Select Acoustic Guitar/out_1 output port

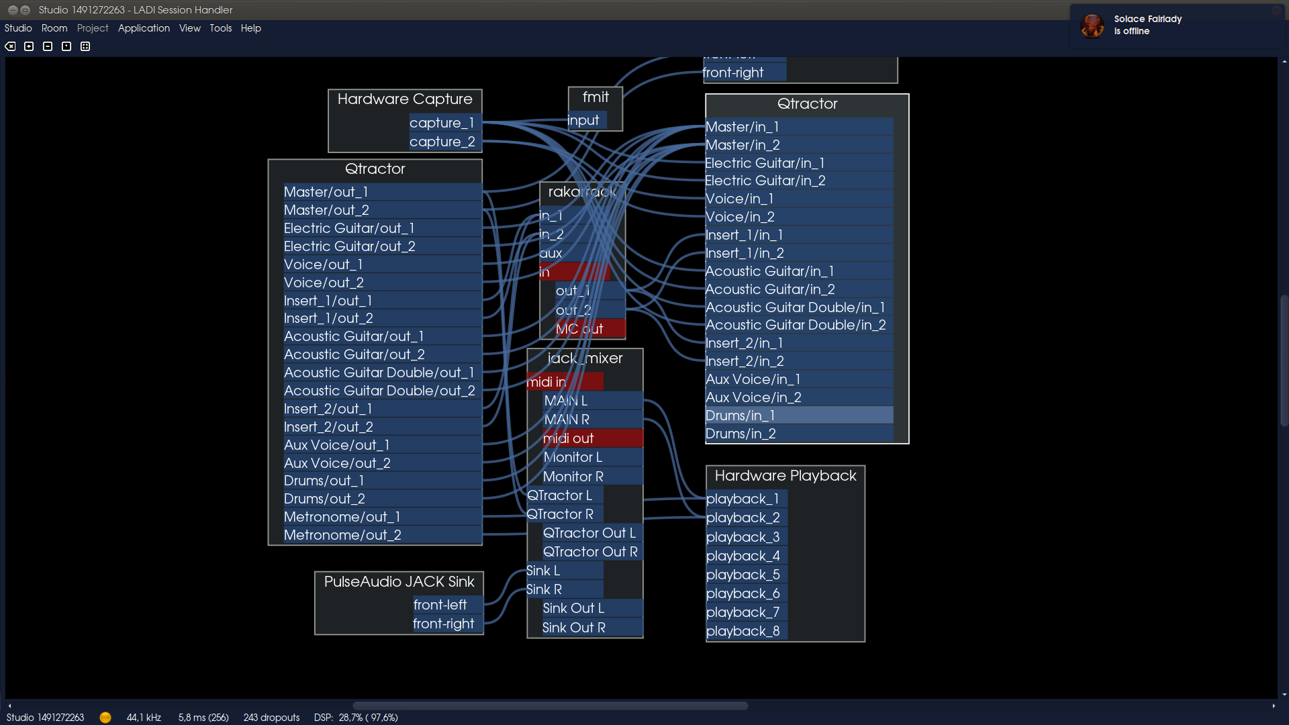383,336
